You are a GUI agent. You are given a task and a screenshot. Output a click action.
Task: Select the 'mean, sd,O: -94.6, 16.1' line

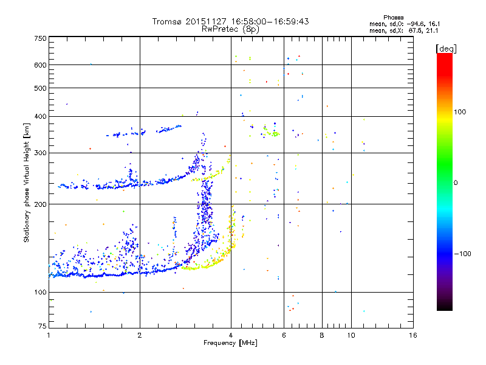[x=405, y=24]
